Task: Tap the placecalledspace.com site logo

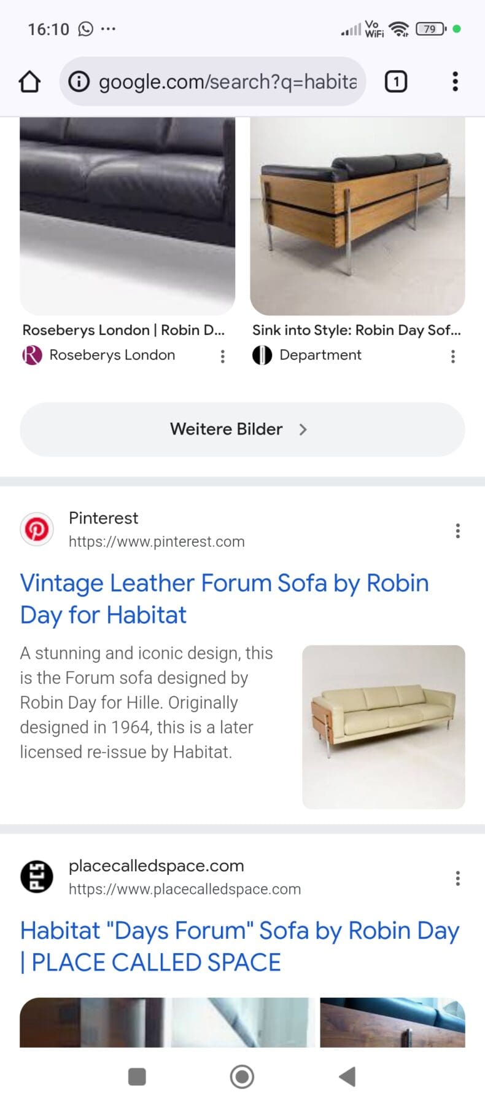Action: coord(36,876)
